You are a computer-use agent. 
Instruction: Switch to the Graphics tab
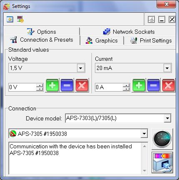pos(102,40)
